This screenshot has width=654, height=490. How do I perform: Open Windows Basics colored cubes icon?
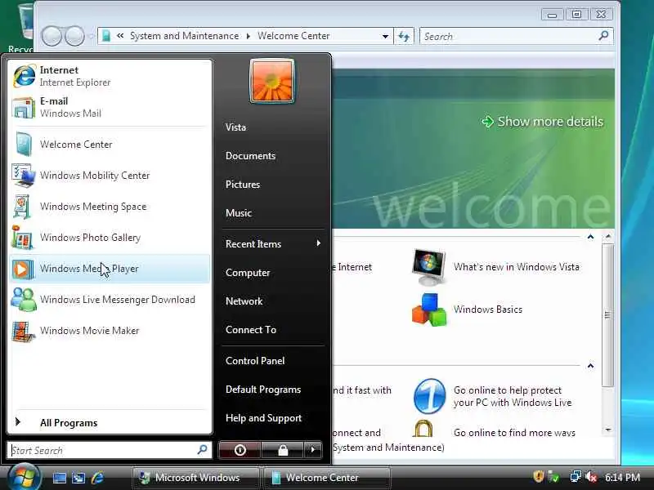click(x=428, y=310)
